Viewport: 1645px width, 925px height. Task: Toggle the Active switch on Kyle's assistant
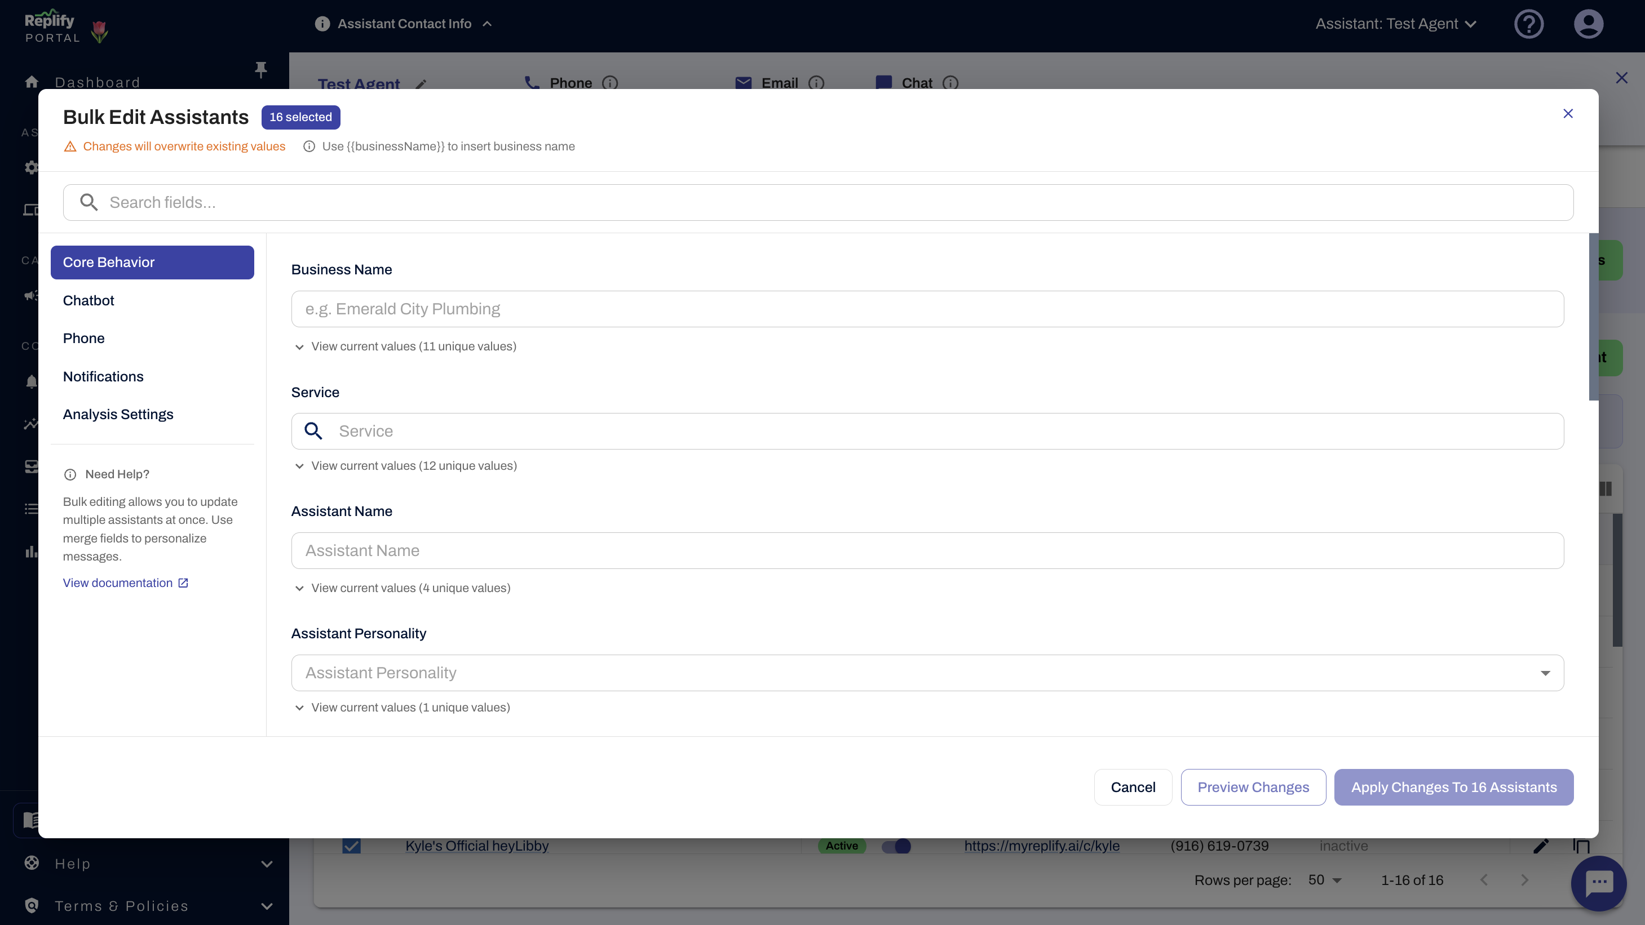point(896,847)
